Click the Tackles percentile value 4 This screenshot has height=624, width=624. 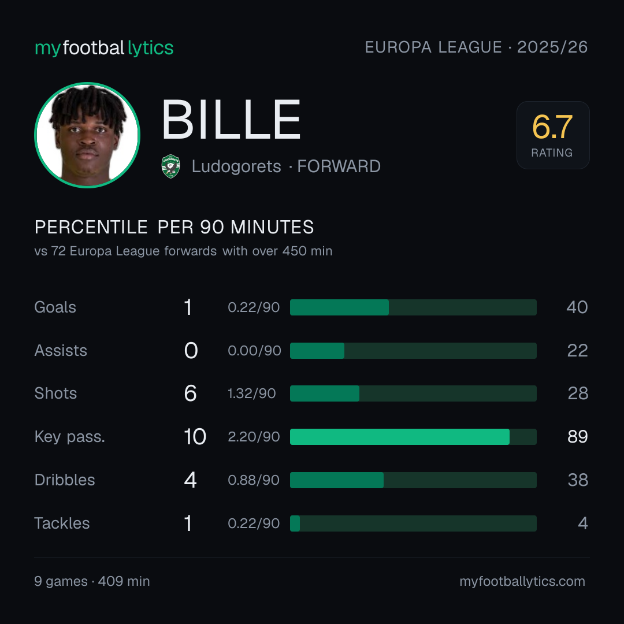pyautogui.click(x=582, y=523)
